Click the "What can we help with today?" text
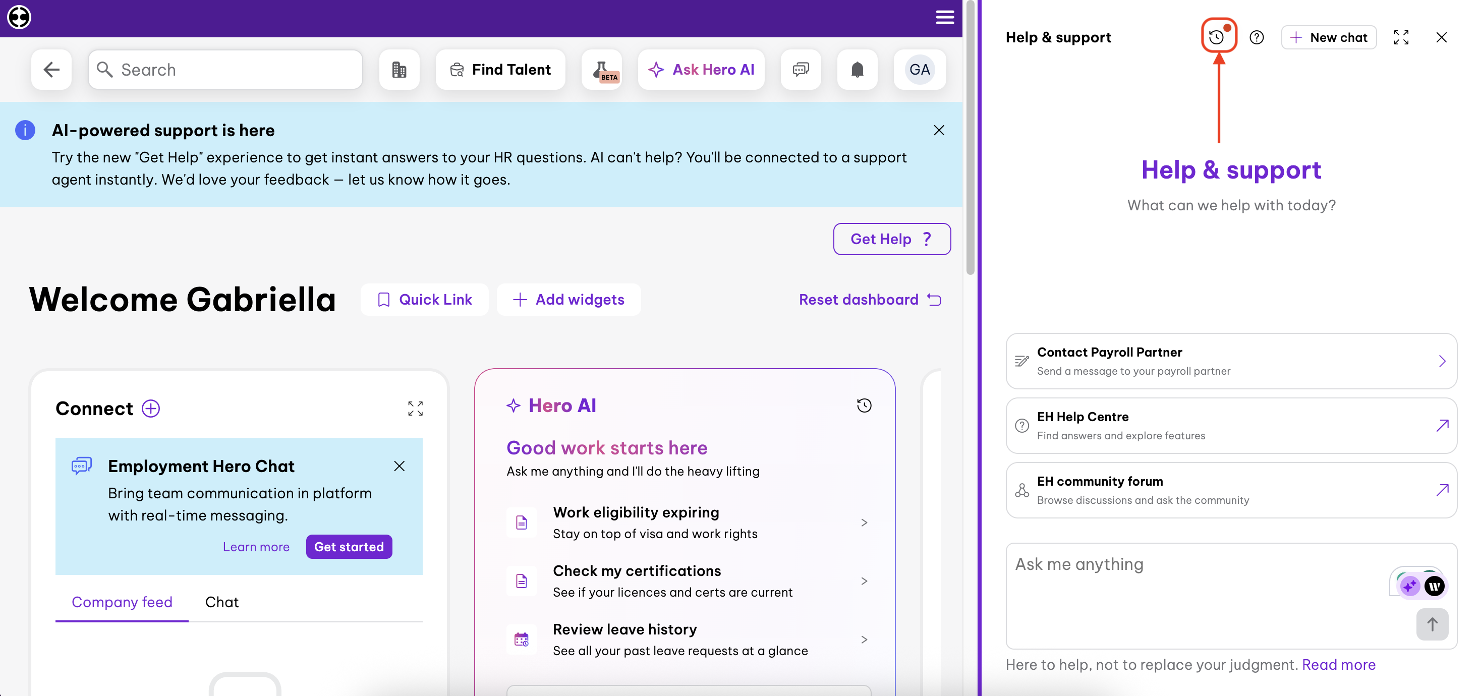This screenshot has height=696, width=1480. click(1231, 205)
